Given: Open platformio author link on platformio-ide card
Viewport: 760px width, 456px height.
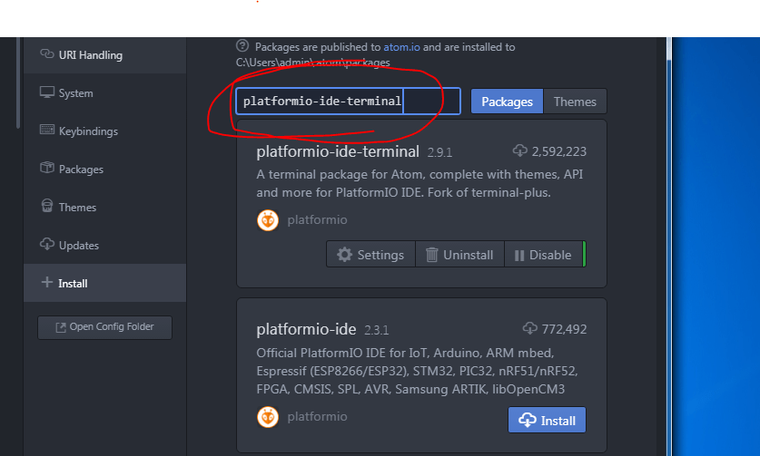Looking at the screenshot, I should tap(317, 416).
